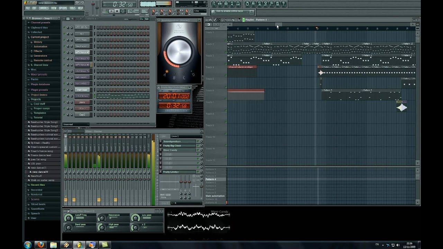This screenshot has width=443, height=249.
Task: Open the TOOLS menu
Action: [72, 8]
